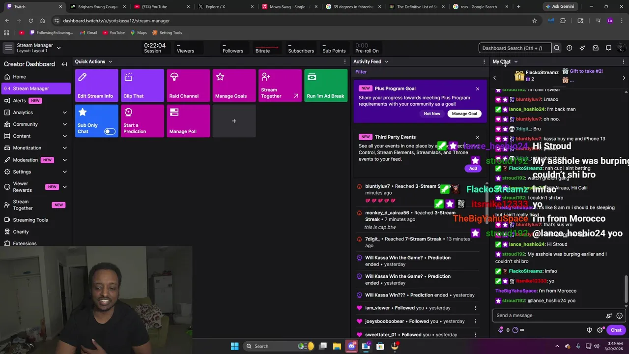Toggle the Sub Only Chat switch
Screen dimensions: 629x354
coord(110,131)
